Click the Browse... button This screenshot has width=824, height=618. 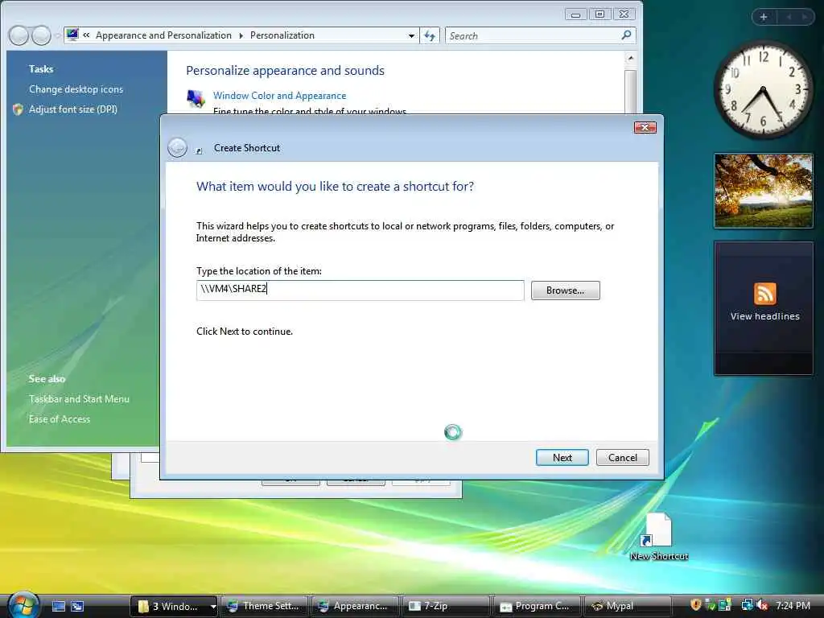[565, 290]
